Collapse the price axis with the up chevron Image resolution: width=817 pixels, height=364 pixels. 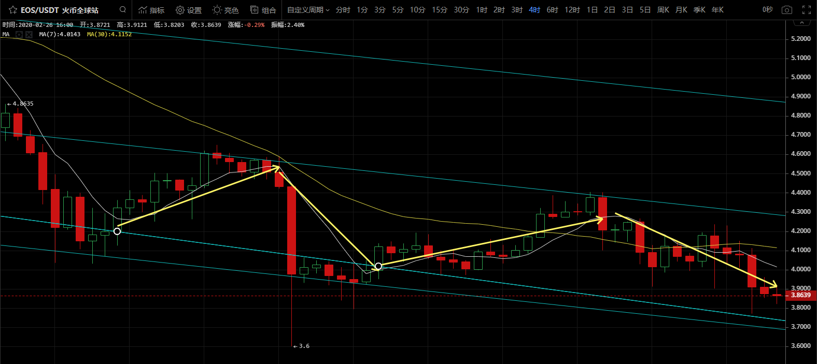[802, 23]
